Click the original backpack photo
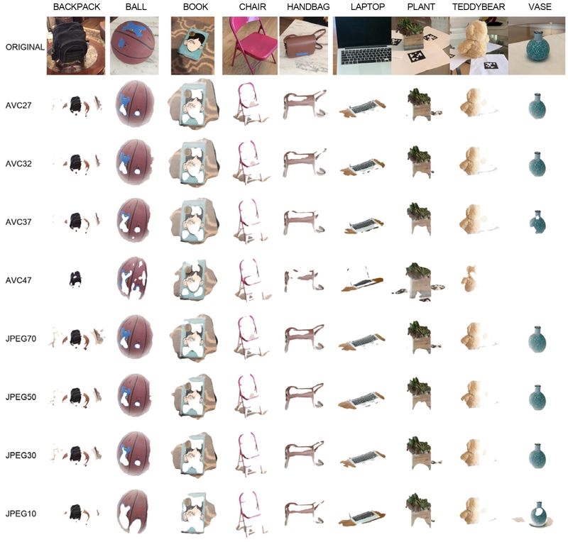This screenshot has height=542, width=568. (76, 45)
